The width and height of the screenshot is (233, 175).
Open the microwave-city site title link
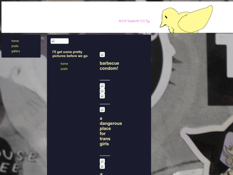tap(134, 21)
